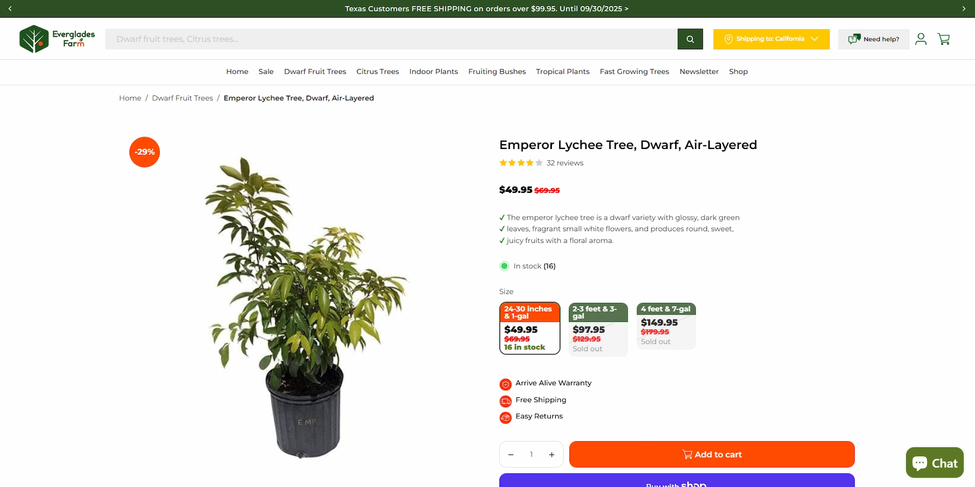Viewport: 975px width, 487px height.
Task: Click the Everglades Farm logo
Action: tap(57, 39)
